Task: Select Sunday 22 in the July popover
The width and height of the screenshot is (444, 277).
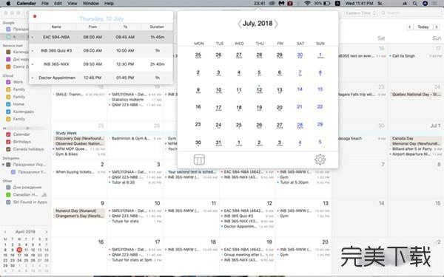Action: coord(320,107)
